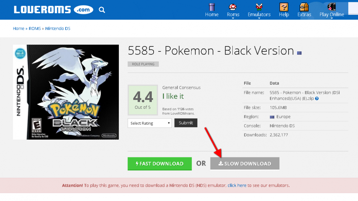The width and height of the screenshot is (358, 201).
Task: Click the Region value Europe
Action: tap(284, 116)
